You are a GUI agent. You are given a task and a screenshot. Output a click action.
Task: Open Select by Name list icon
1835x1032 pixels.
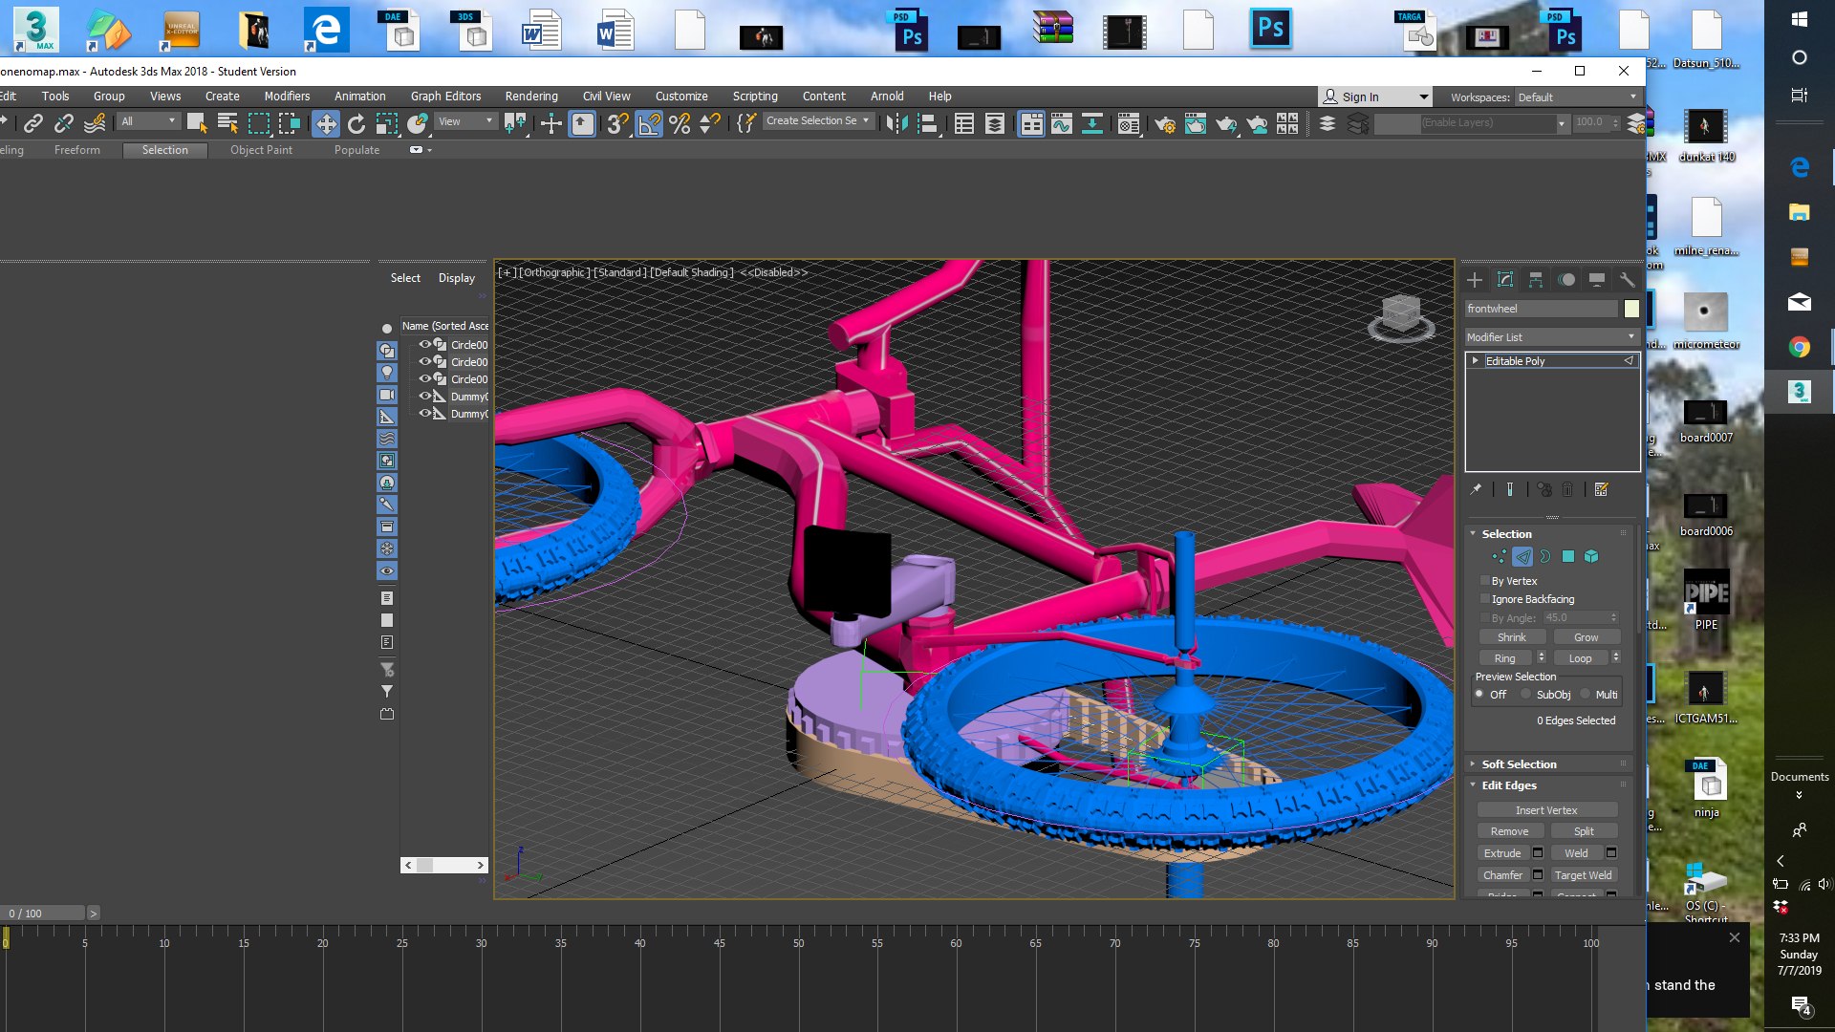(227, 123)
